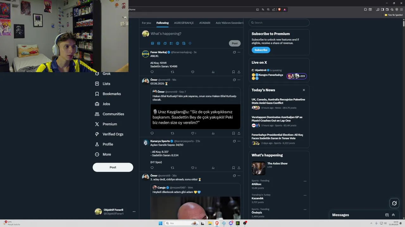The image size is (405, 227).
Task: Expand the Messages drawer
Action: point(393,215)
